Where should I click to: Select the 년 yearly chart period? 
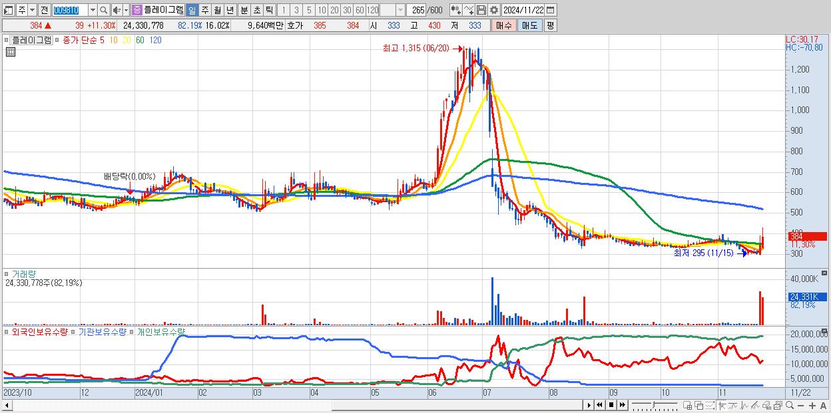[x=230, y=10]
